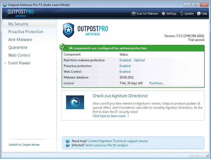Click Switch to Simple Mode link
Screen dimensions: 211x159
24,145
